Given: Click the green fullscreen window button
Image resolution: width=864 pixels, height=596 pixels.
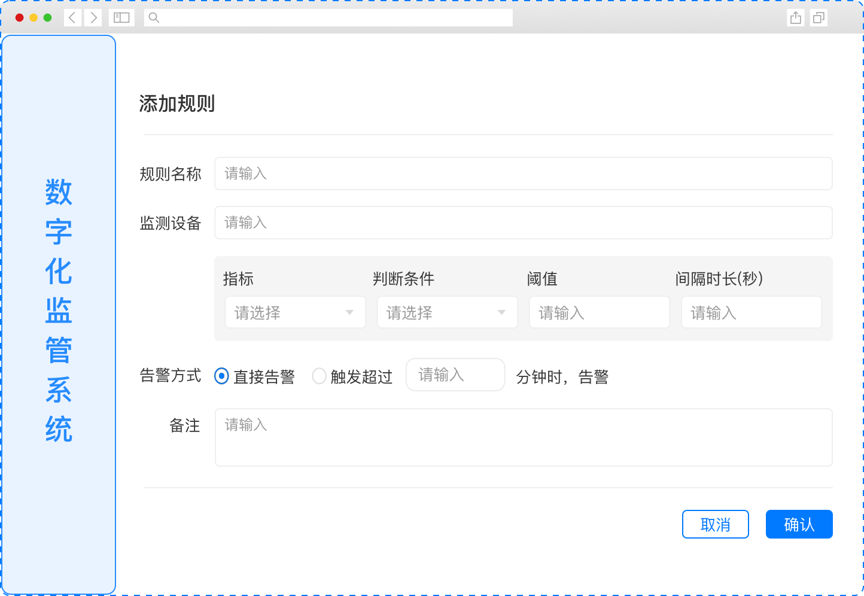Looking at the screenshot, I should [48, 17].
